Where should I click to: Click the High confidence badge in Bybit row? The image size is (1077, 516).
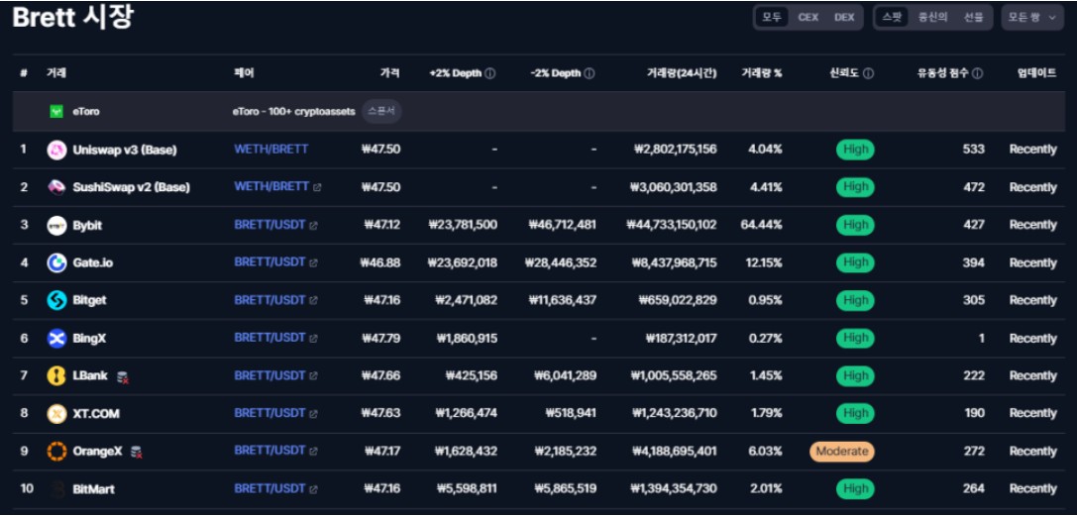click(x=855, y=225)
